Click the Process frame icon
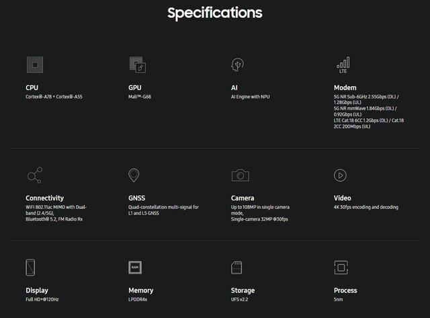This screenshot has width=430, height=318. 342,267
